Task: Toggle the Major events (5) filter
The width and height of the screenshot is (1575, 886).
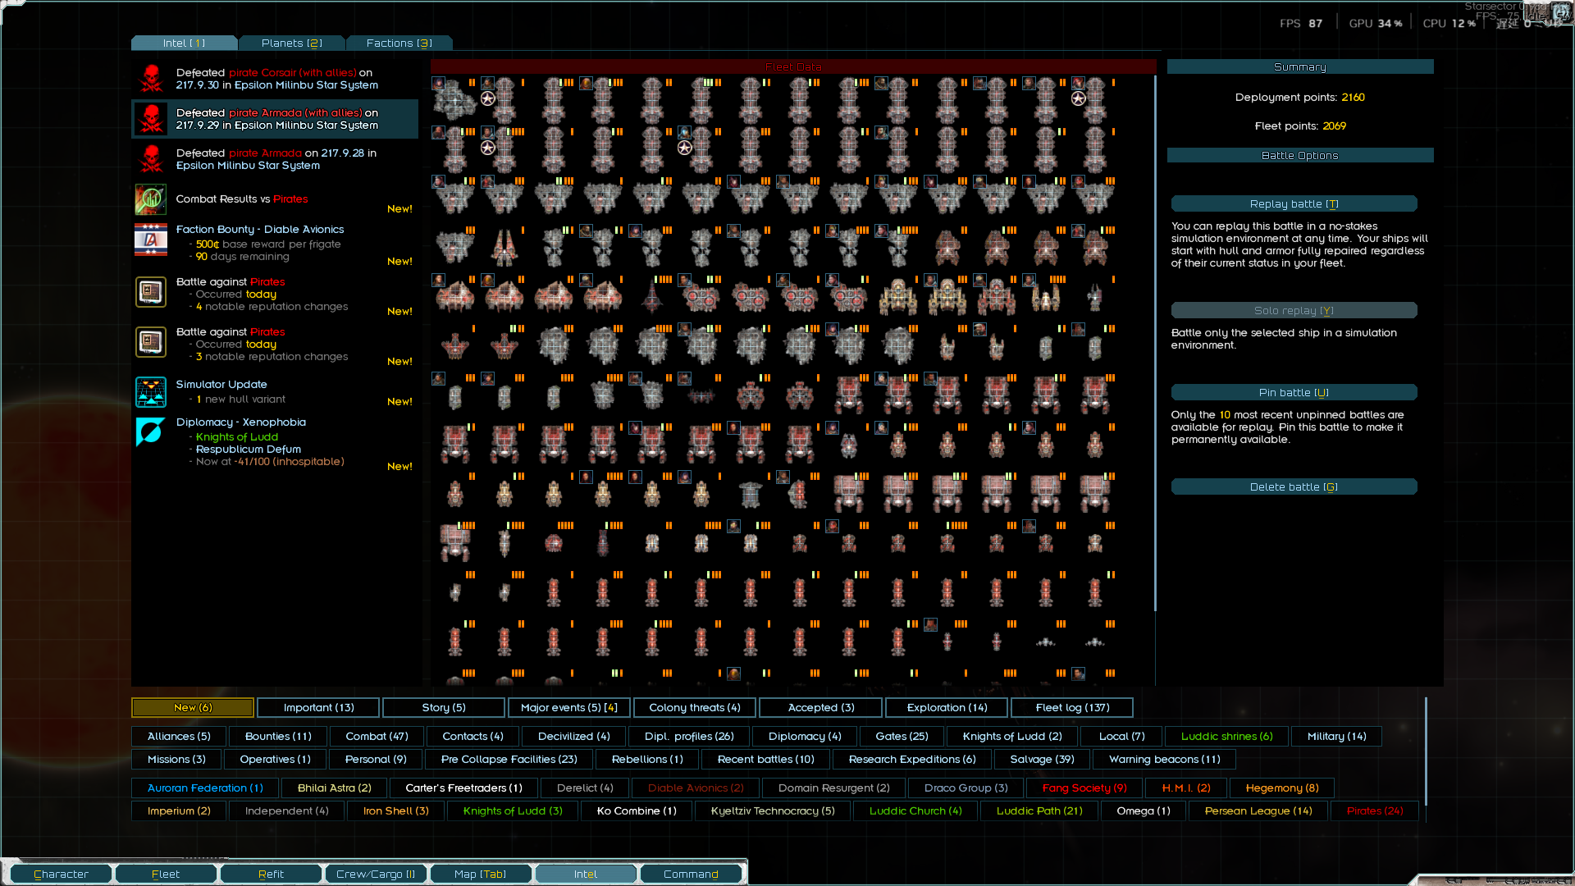Action: [569, 707]
